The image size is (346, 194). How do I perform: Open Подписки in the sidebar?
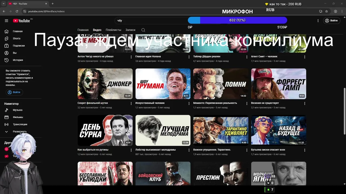(x=19, y=46)
